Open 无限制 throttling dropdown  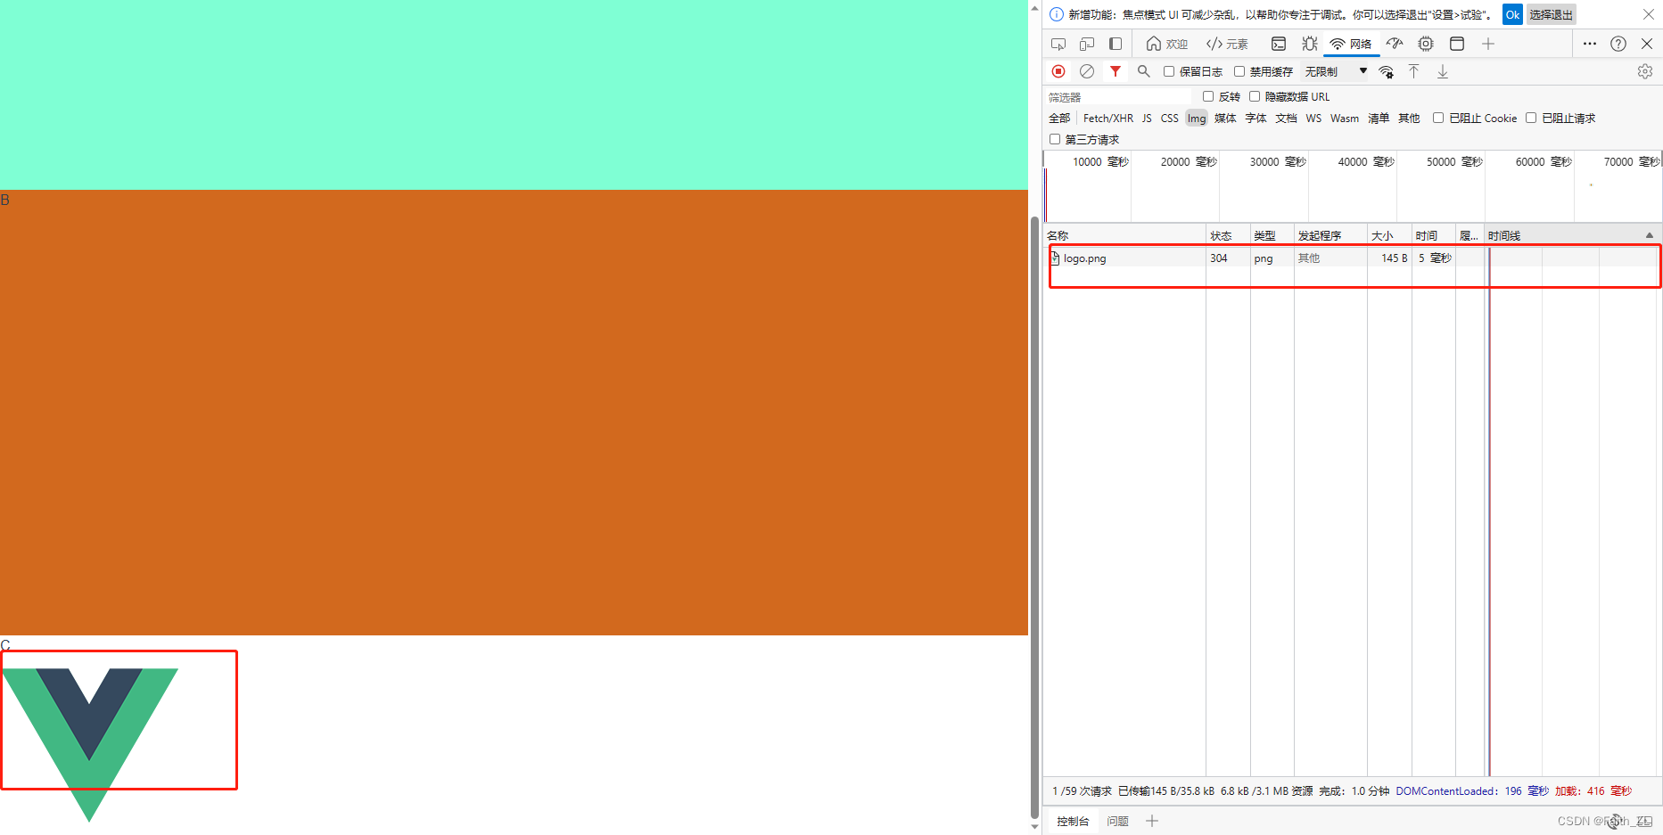[x=1336, y=71]
